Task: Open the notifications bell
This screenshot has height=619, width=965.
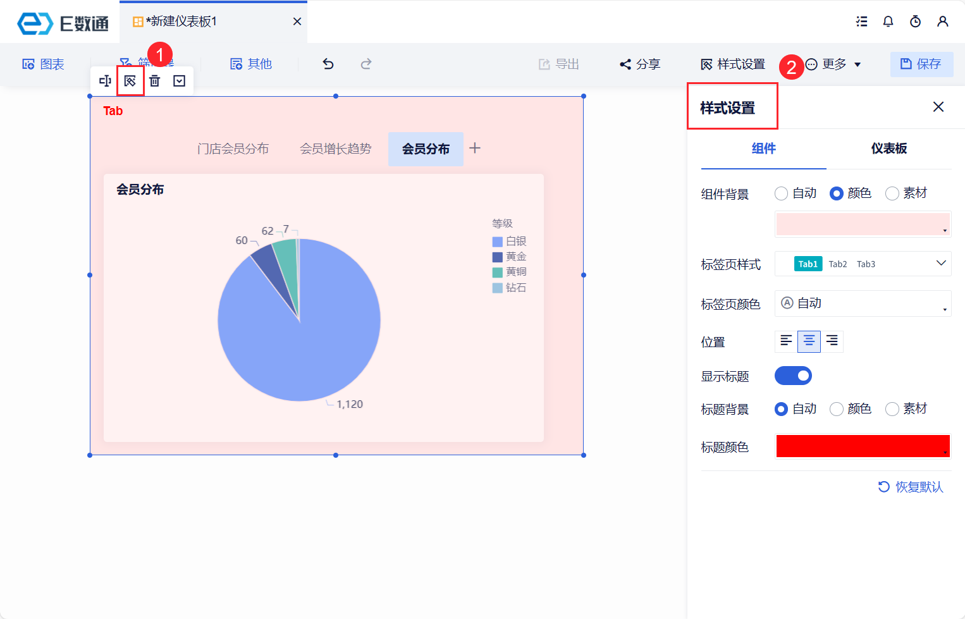Action: click(888, 21)
